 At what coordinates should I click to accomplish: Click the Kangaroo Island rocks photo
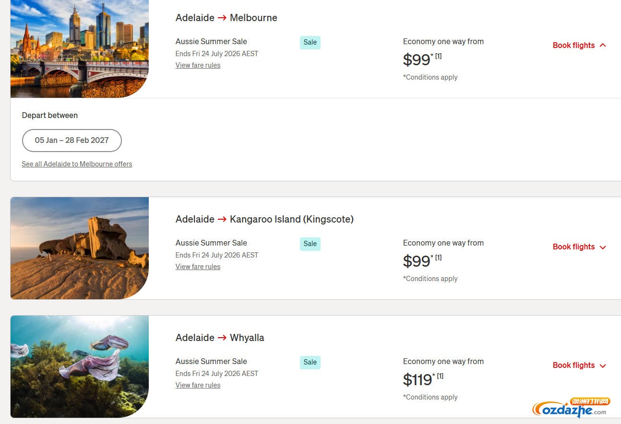(x=80, y=248)
